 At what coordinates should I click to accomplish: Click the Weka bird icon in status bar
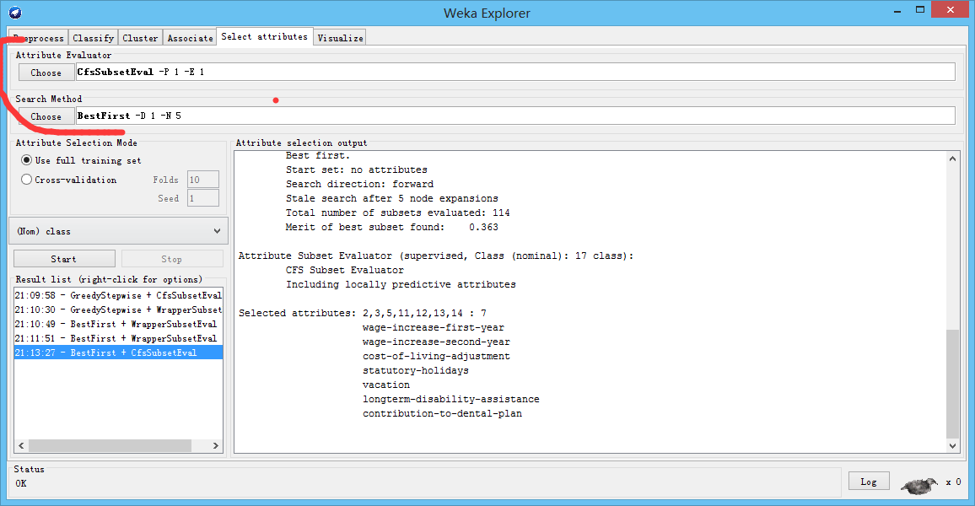pos(919,486)
